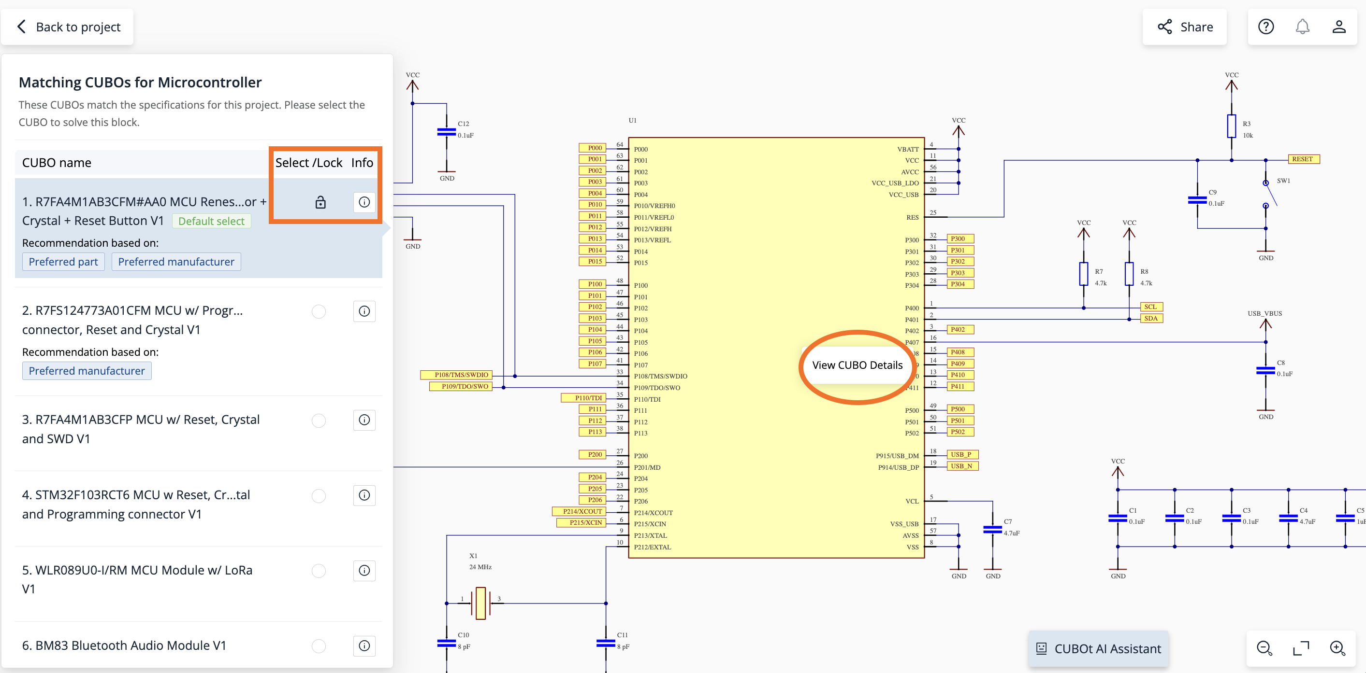This screenshot has height=673, width=1366.
Task: Click the P500 net label
Action: coord(960,409)
